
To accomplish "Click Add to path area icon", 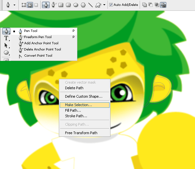I will [144, 5].
